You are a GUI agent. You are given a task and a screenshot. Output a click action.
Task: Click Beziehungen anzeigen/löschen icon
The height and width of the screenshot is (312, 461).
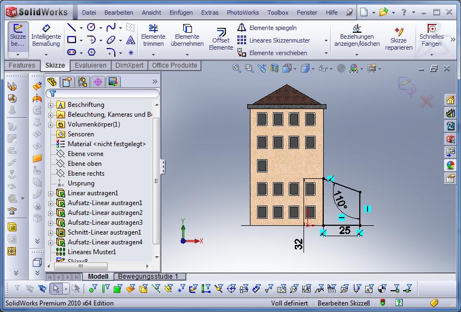click(357, 35)
